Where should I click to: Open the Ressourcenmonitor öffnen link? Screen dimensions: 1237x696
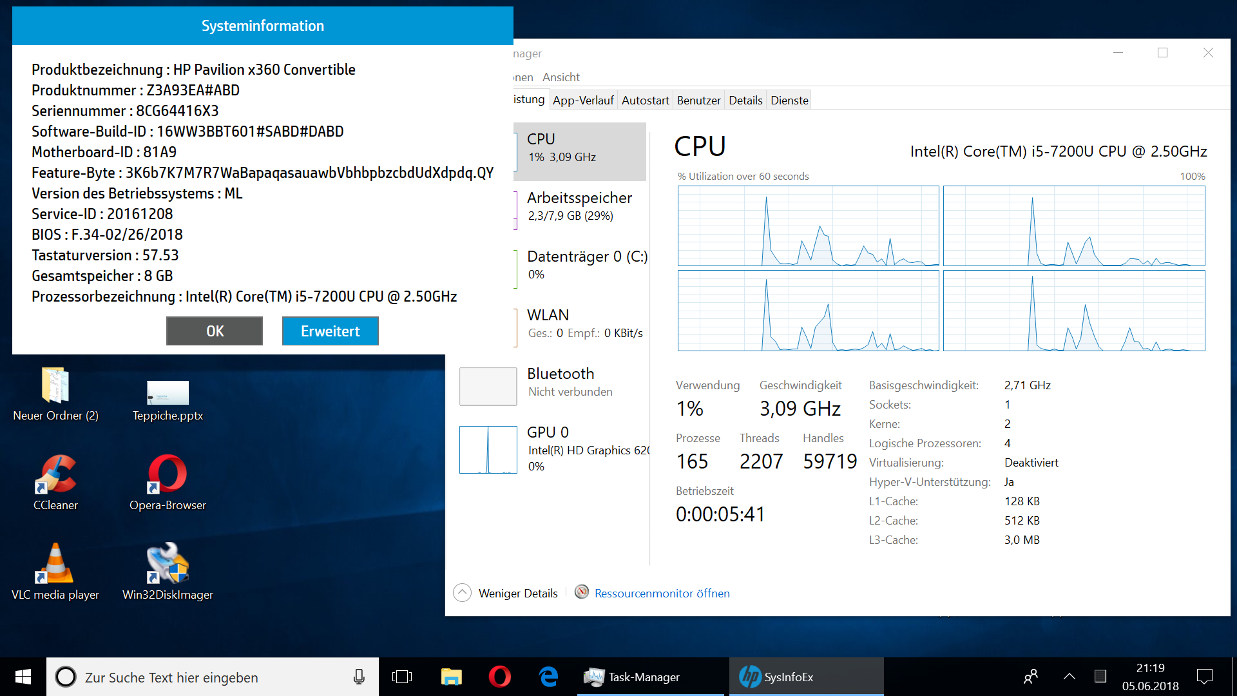pos(662,594)
